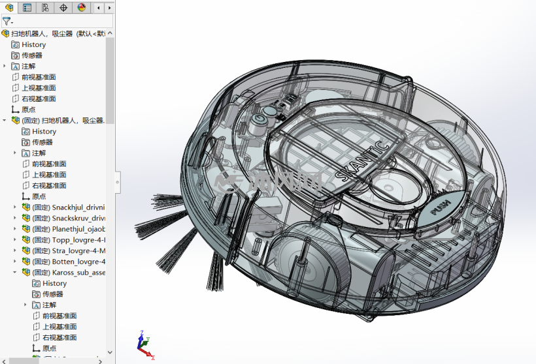Click the tree scrollbar down arrow
This screenshot has height=364, width=536.
point(110,352)
